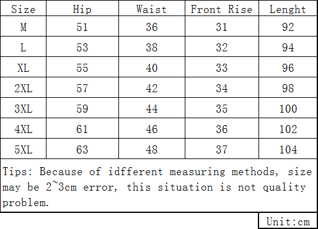Select the Front Rise header cell
318x229 pixels.
coord(221,9)
